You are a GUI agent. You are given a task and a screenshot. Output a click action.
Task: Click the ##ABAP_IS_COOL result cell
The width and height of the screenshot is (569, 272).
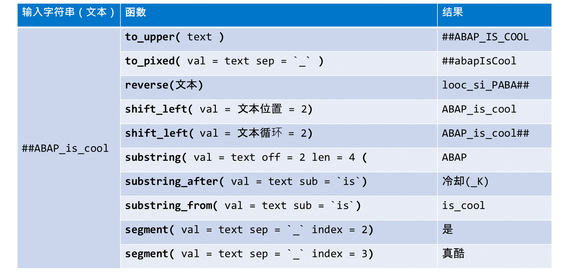click(494, 39)
